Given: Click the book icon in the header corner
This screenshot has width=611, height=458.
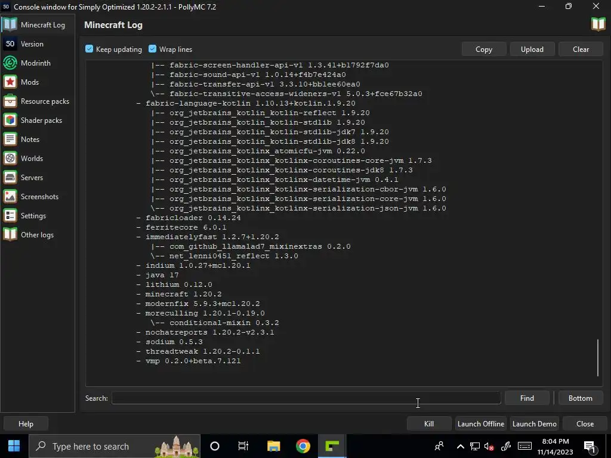Looking at the screenshot, I should (598, 24).
